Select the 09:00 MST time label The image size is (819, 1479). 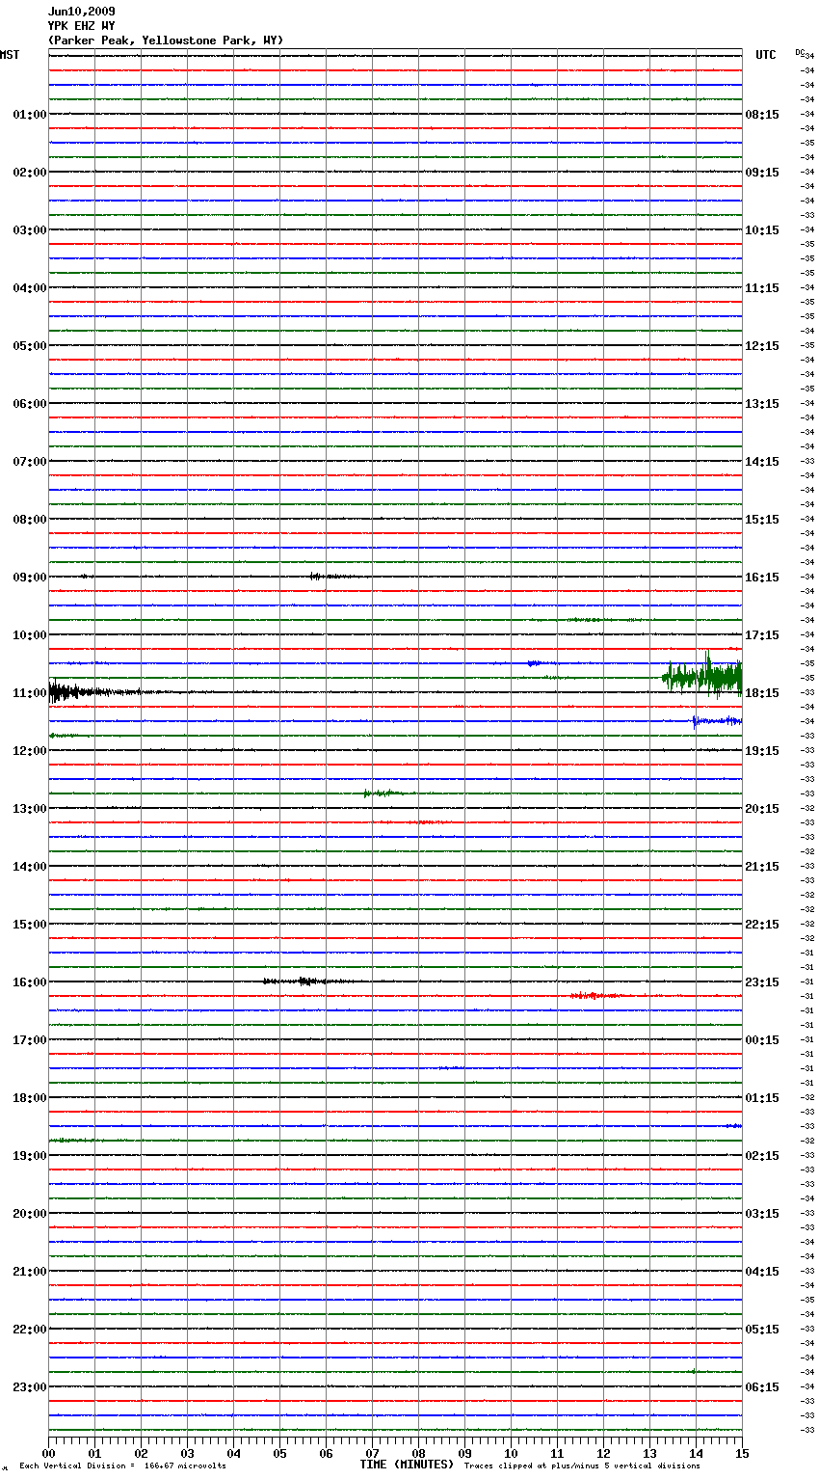point(29,578)
